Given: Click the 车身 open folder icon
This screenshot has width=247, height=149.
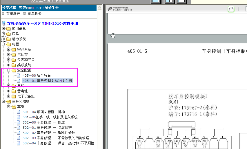Looking at the screenshot, I should pyautogui.click(x=14, y=107).
